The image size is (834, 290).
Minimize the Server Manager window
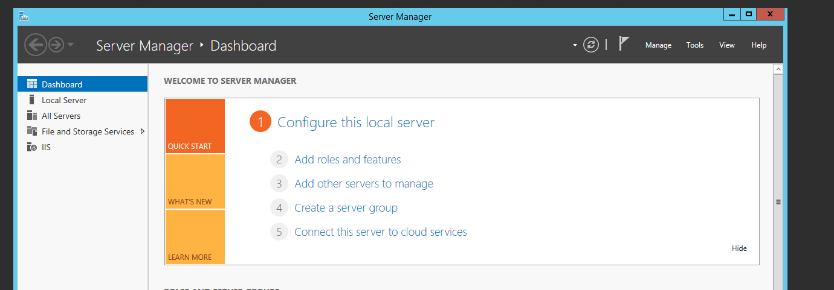[732, 14]
